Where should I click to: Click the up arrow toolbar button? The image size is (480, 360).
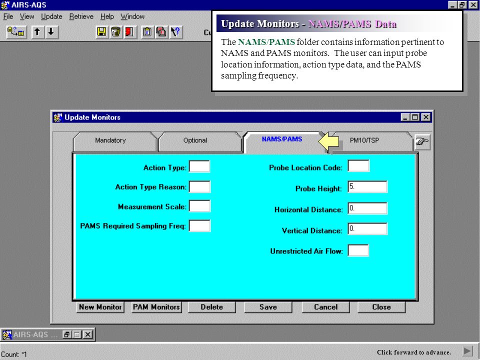37,32
